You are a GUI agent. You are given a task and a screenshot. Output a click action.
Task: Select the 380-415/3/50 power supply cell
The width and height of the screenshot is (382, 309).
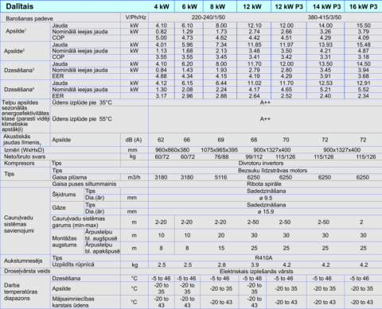[325, 17]
